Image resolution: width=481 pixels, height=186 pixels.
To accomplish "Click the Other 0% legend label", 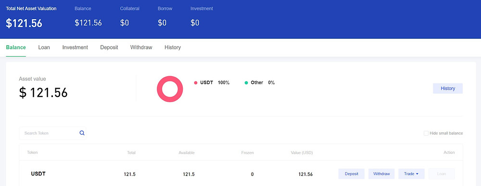I will (263, 82).
